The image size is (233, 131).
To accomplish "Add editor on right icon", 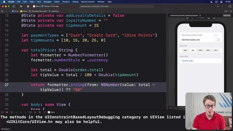I will [230, 11].
